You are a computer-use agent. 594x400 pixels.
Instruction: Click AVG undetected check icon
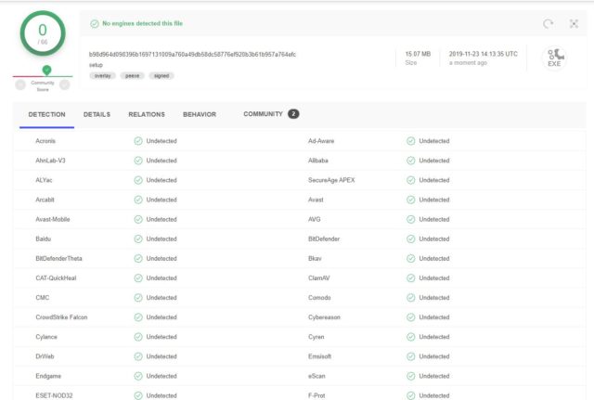click(411, 219)
